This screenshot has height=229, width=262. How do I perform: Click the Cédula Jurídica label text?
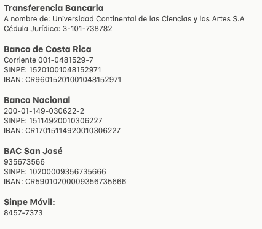(32, 29)
